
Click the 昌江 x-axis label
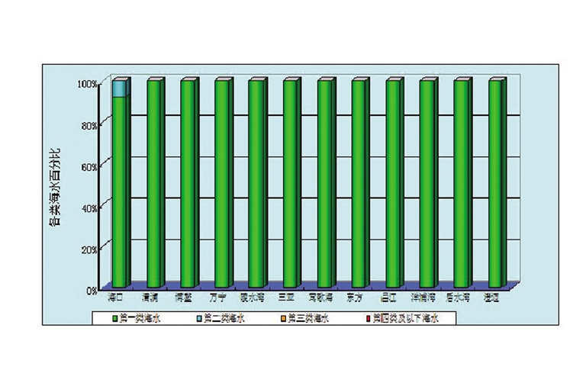point(391,295)
